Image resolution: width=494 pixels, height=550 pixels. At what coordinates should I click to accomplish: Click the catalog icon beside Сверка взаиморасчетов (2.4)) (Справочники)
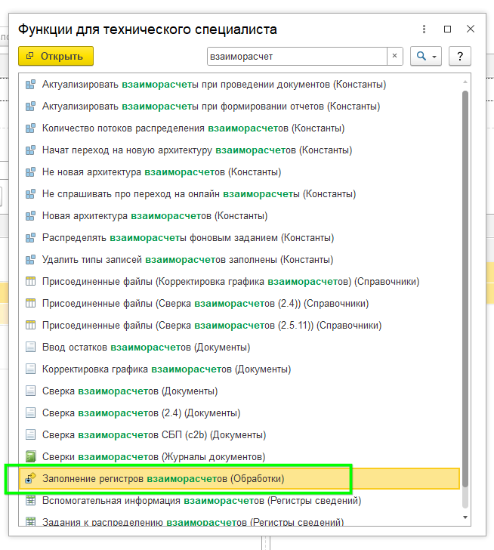point(30,304)
